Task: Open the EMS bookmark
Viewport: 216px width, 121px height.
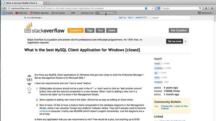Action: [72, 13]
